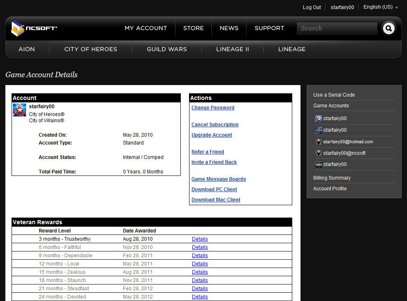Open Details for 12 months - Loyal

[x=200, y=264]
